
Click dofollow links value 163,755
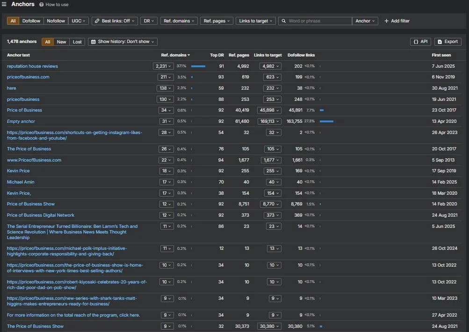click(294, 121)
